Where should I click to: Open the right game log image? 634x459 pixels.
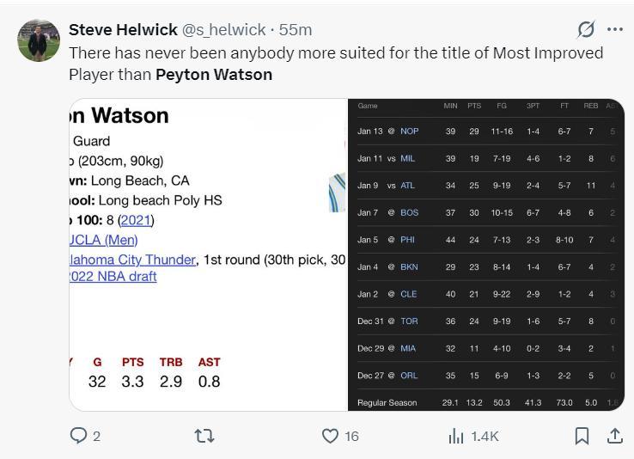[485, 254]
